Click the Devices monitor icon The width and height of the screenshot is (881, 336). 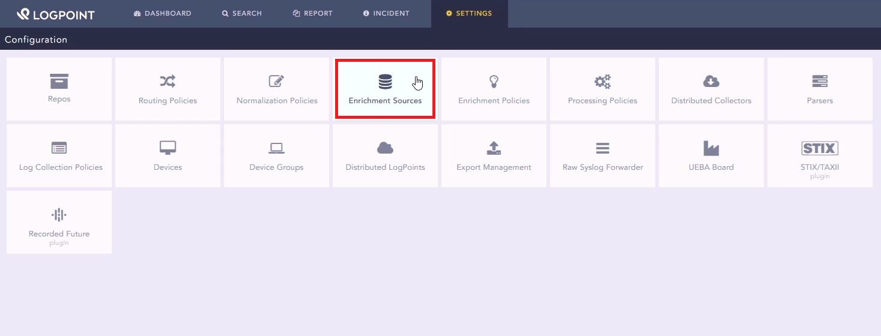(168, 148)
